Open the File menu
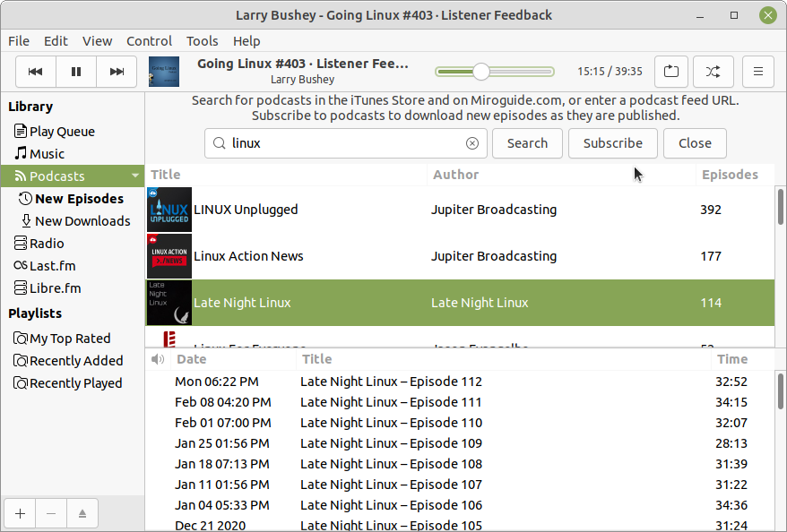Viewport: 787px width, 532px height. 19,41
